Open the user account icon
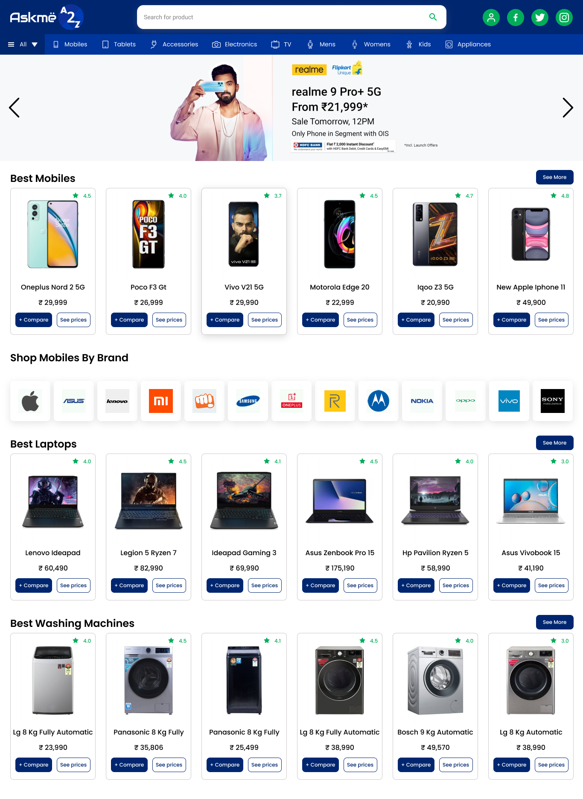The width and height of the screenshot is (583, 799). coord(491,18)
